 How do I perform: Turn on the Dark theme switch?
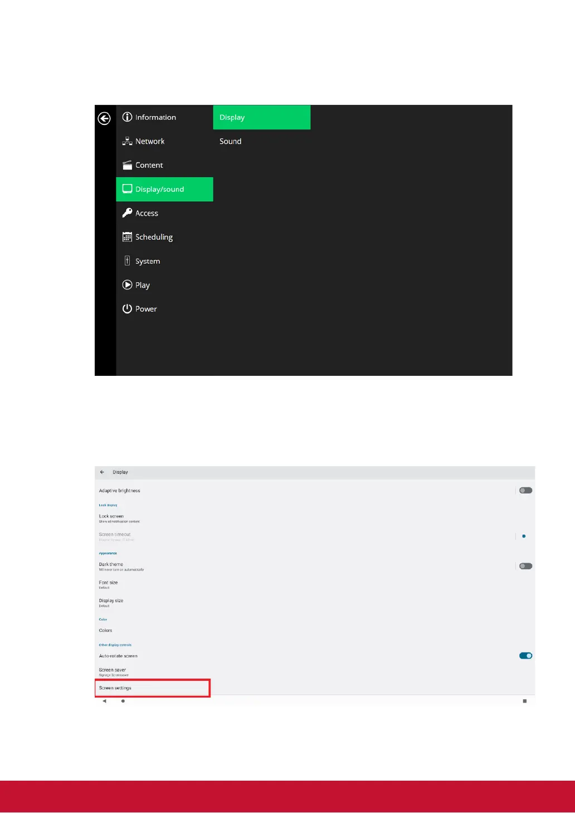point(525,566)
